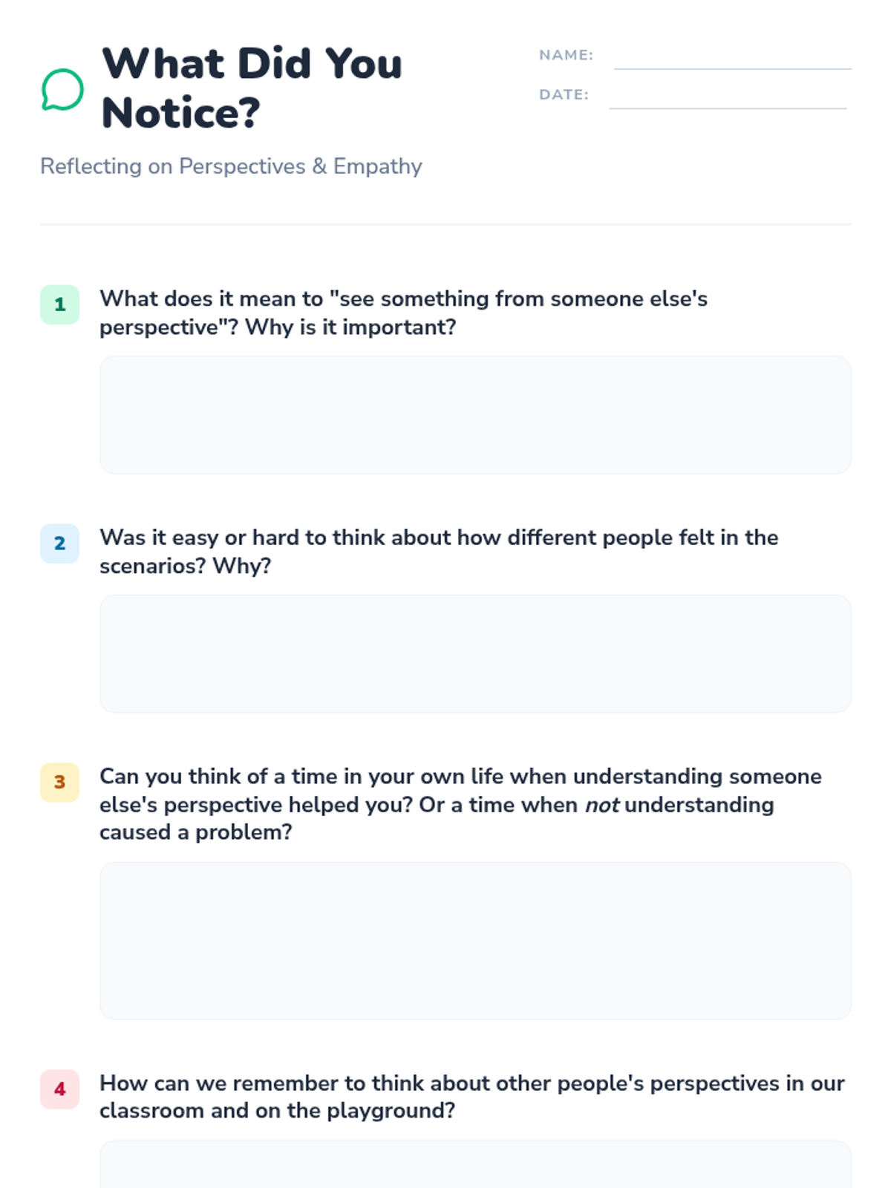Select the "What Did You Notice?" heading
Screen dimensions: 891x1188
click(252, 88)
